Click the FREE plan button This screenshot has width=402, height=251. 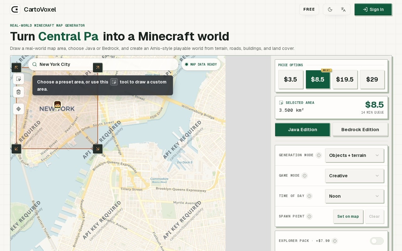point(309,9)
